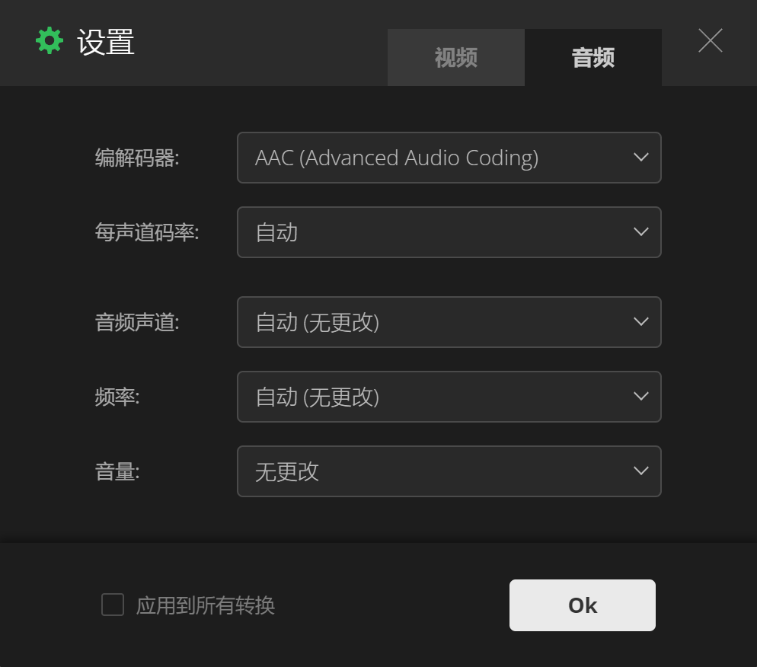757x667 pixels.
Task: Enable the 应用到所有转换 checkbox
Action: tap(113, 605)
